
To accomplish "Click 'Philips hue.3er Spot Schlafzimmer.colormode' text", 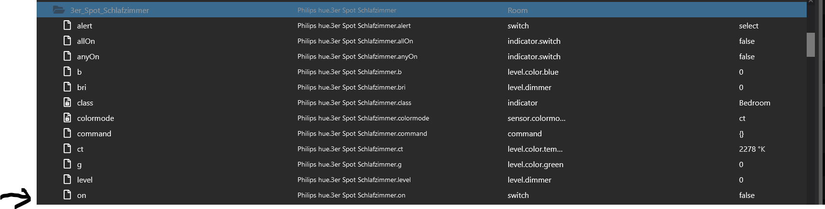I will coord(363,118).
